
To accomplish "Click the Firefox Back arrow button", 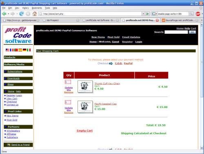I will (4, 14).
